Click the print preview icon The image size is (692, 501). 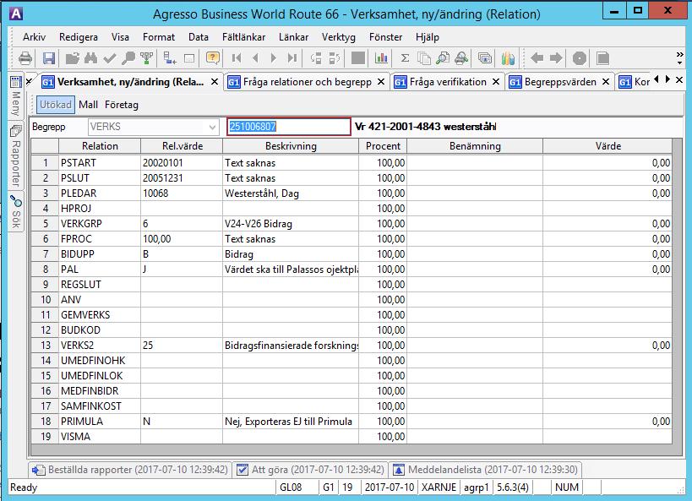(461, 58)
